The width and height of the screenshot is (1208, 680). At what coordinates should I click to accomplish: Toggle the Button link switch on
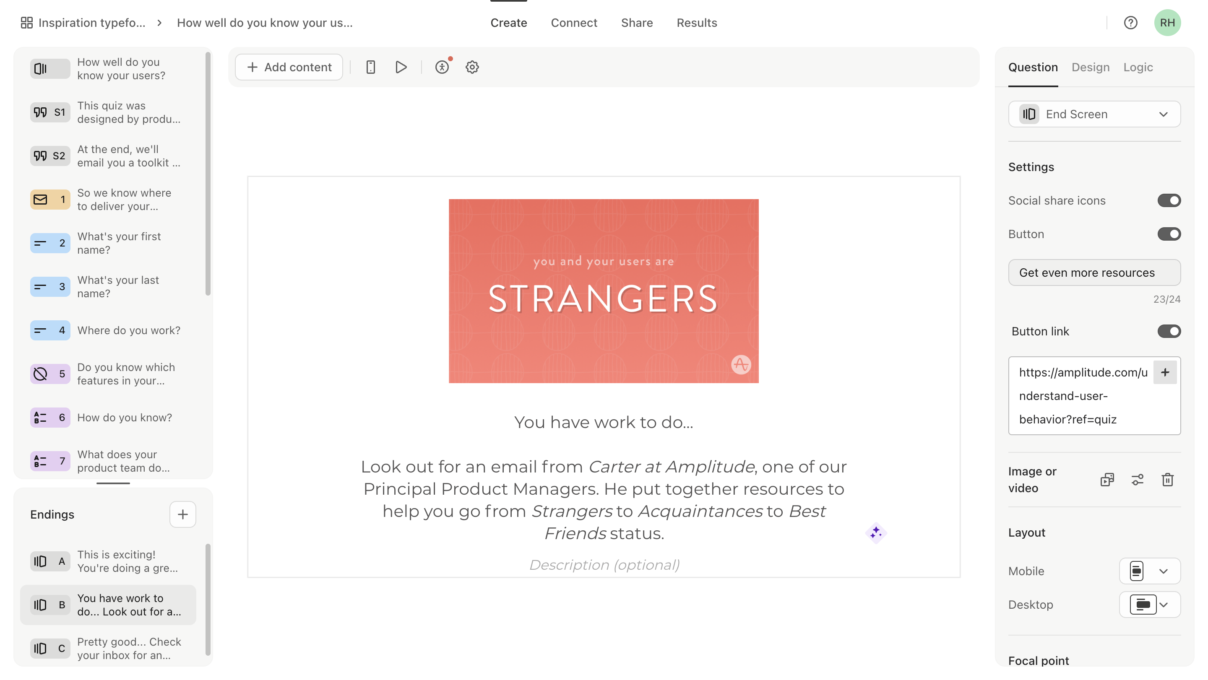pos(1170,331)
